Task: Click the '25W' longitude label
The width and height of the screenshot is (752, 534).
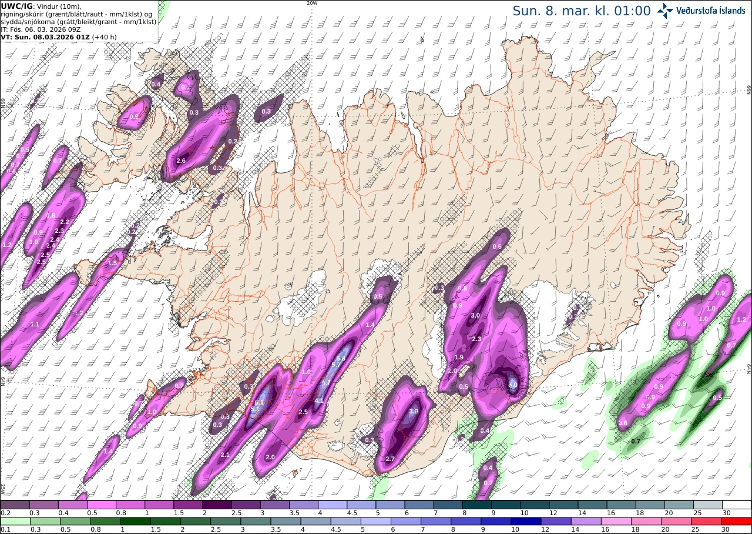Action: coord(3,489)
